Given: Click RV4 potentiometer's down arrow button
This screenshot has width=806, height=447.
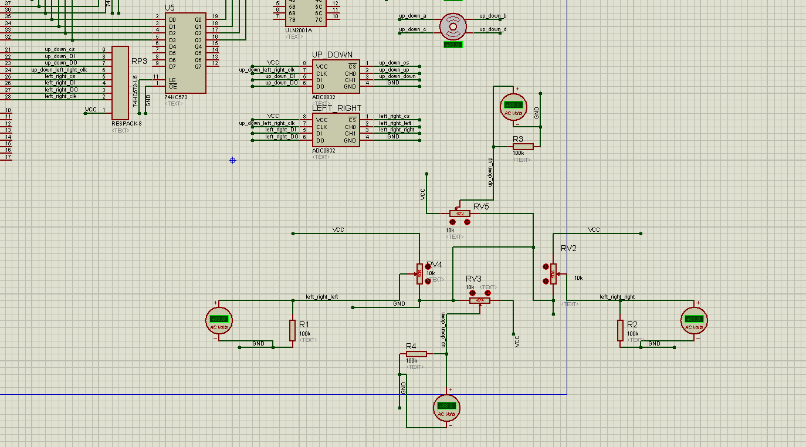Looking at the screenshot, I should click(x=427, y=282).
